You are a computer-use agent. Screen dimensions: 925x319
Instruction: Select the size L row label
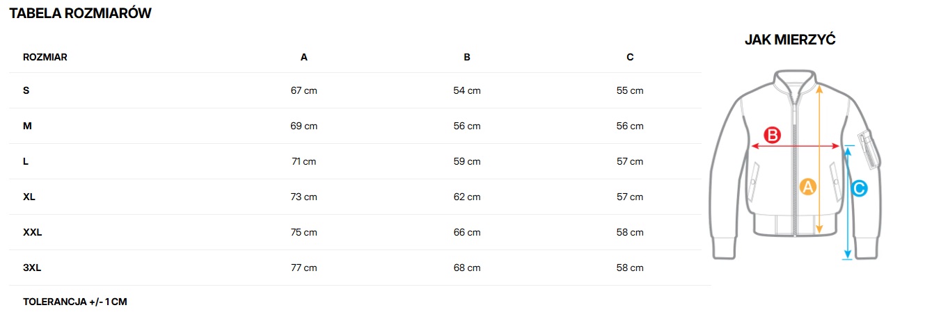click(x=26, y=161)
